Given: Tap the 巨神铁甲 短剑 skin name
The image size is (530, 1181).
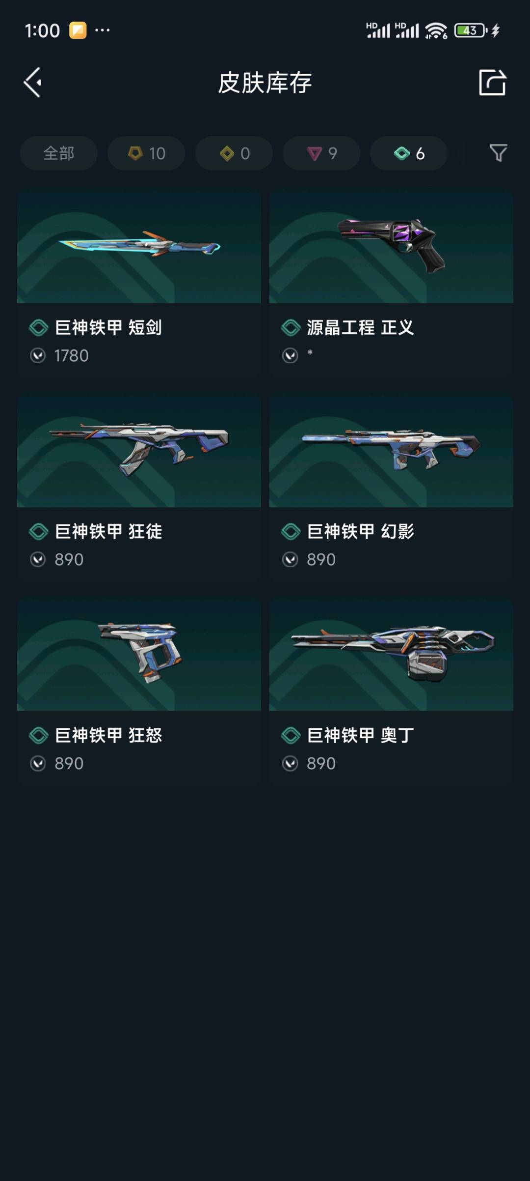Looking at the screenshot, I should (x=108, y=327).
